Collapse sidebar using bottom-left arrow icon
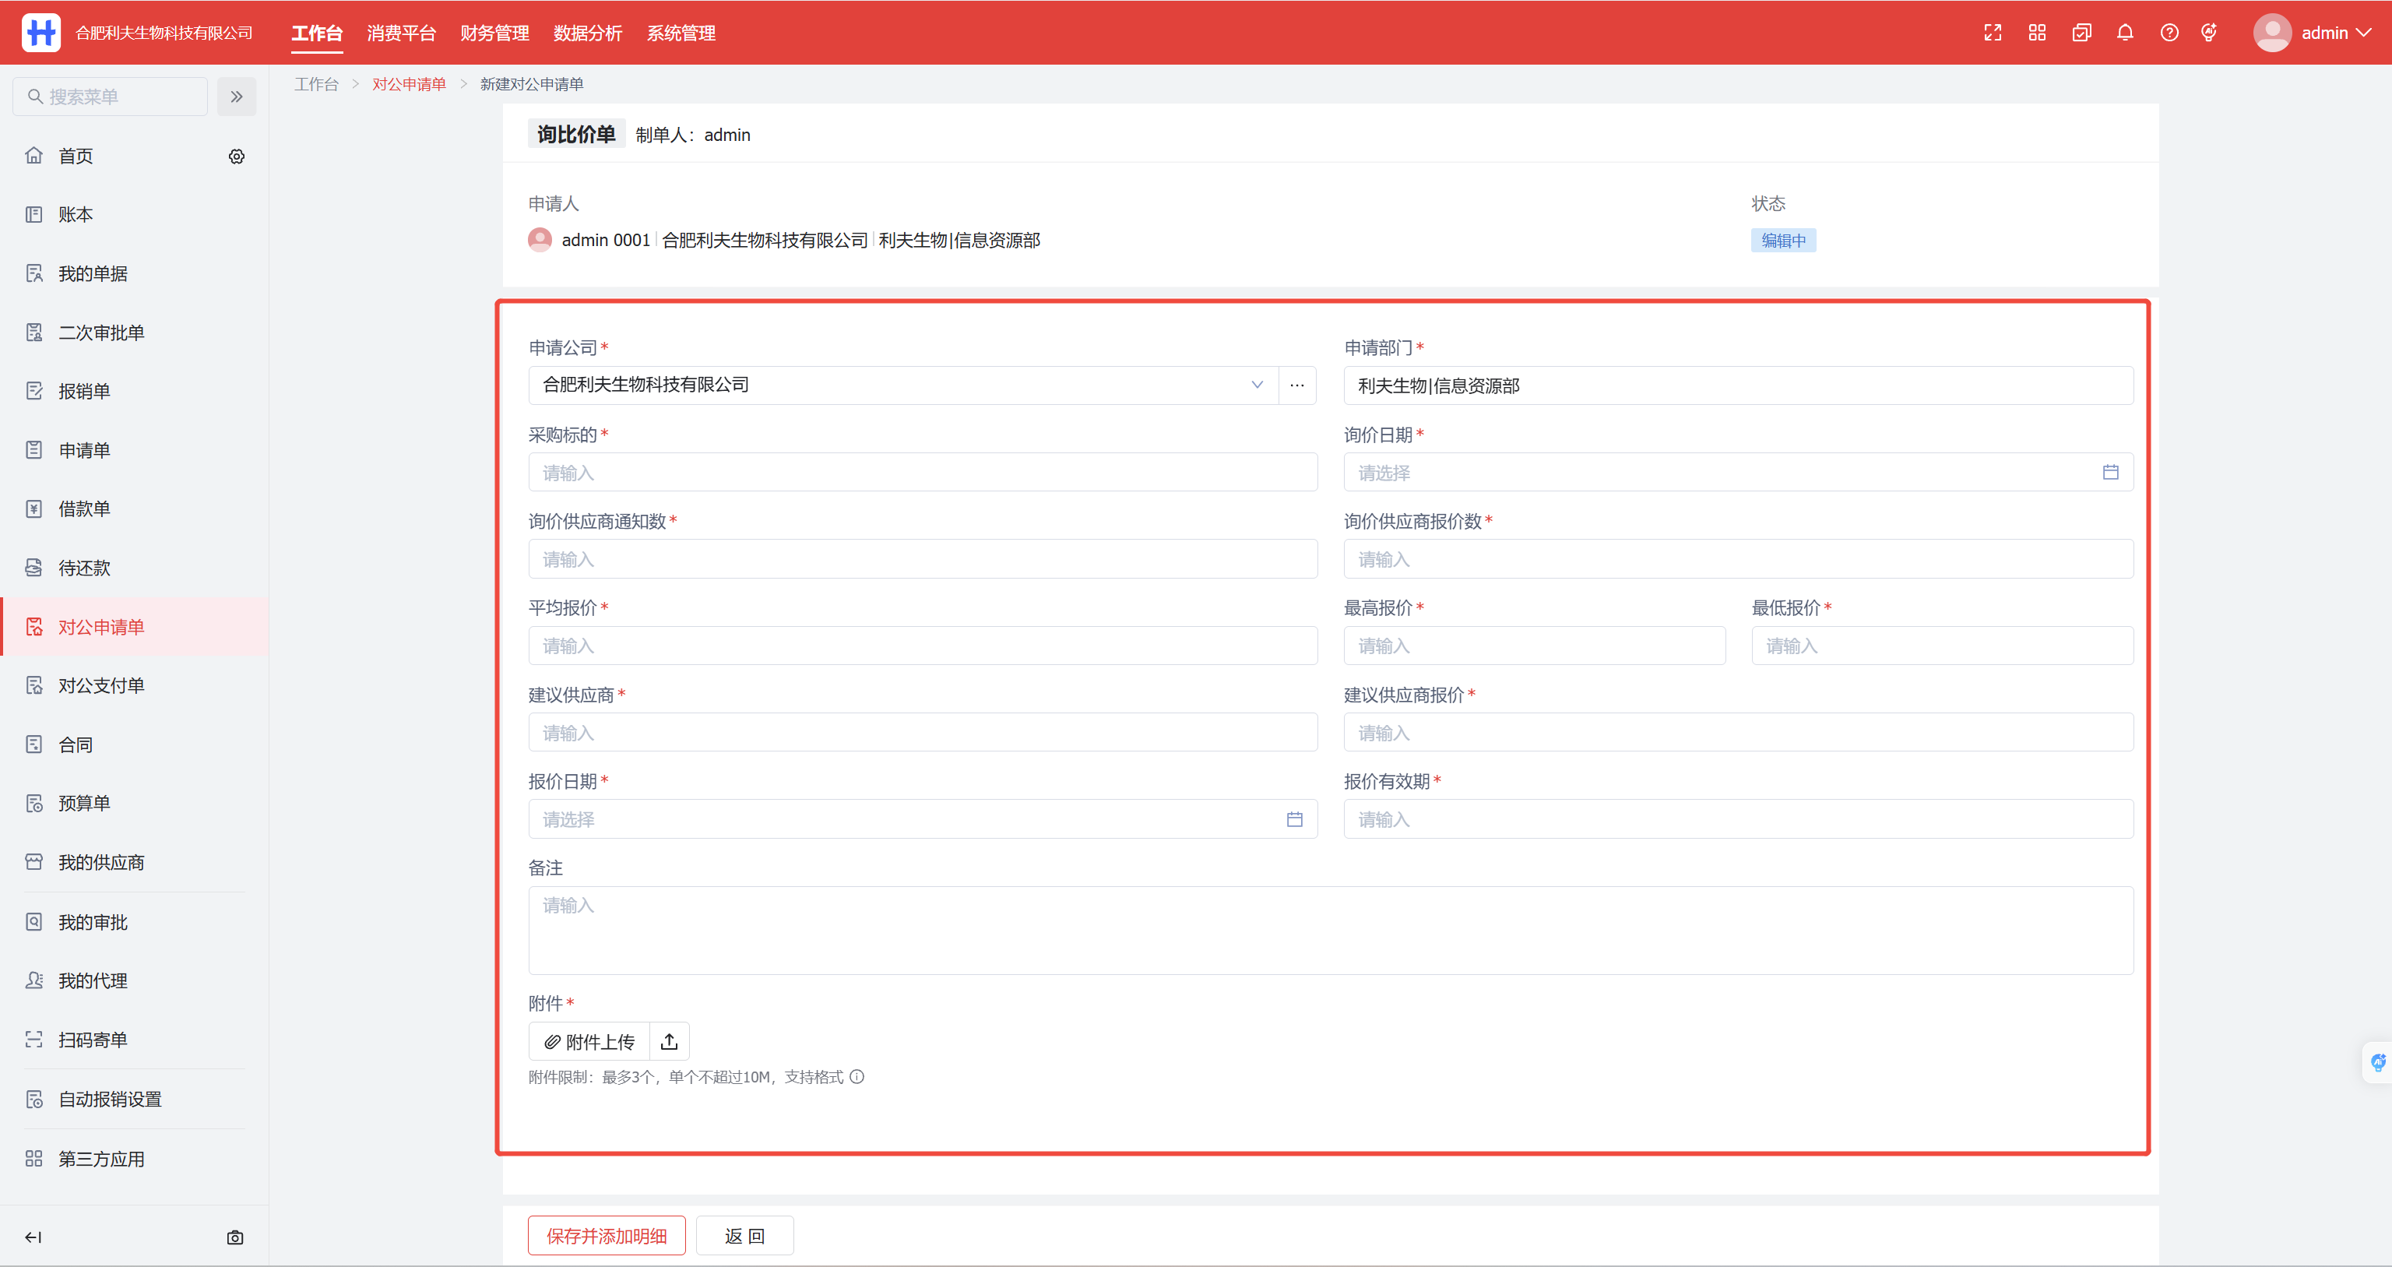This screenshot has height=1267, width=2392. [x=33, y=1237]
